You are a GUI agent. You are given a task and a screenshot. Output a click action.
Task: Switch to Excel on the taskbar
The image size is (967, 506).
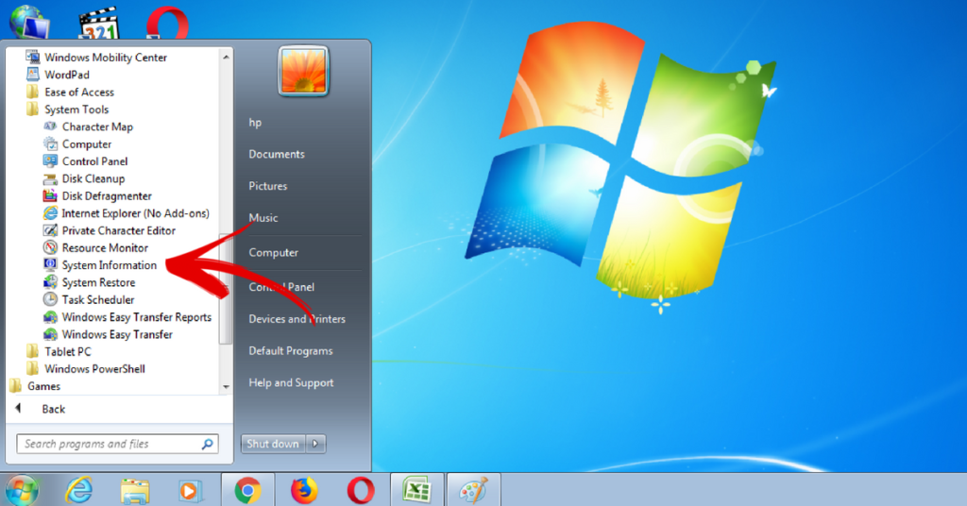(x=416, y=491)
